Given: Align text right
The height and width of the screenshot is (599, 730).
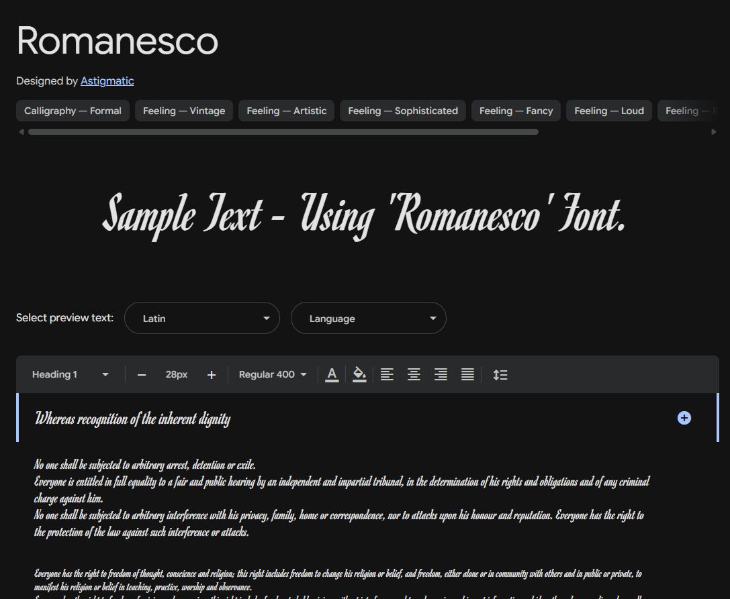Looking at the screenshot, I should 441,374.
